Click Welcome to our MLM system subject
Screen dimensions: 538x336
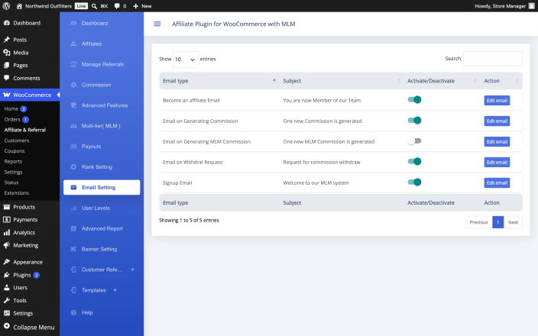pos(316,183)
